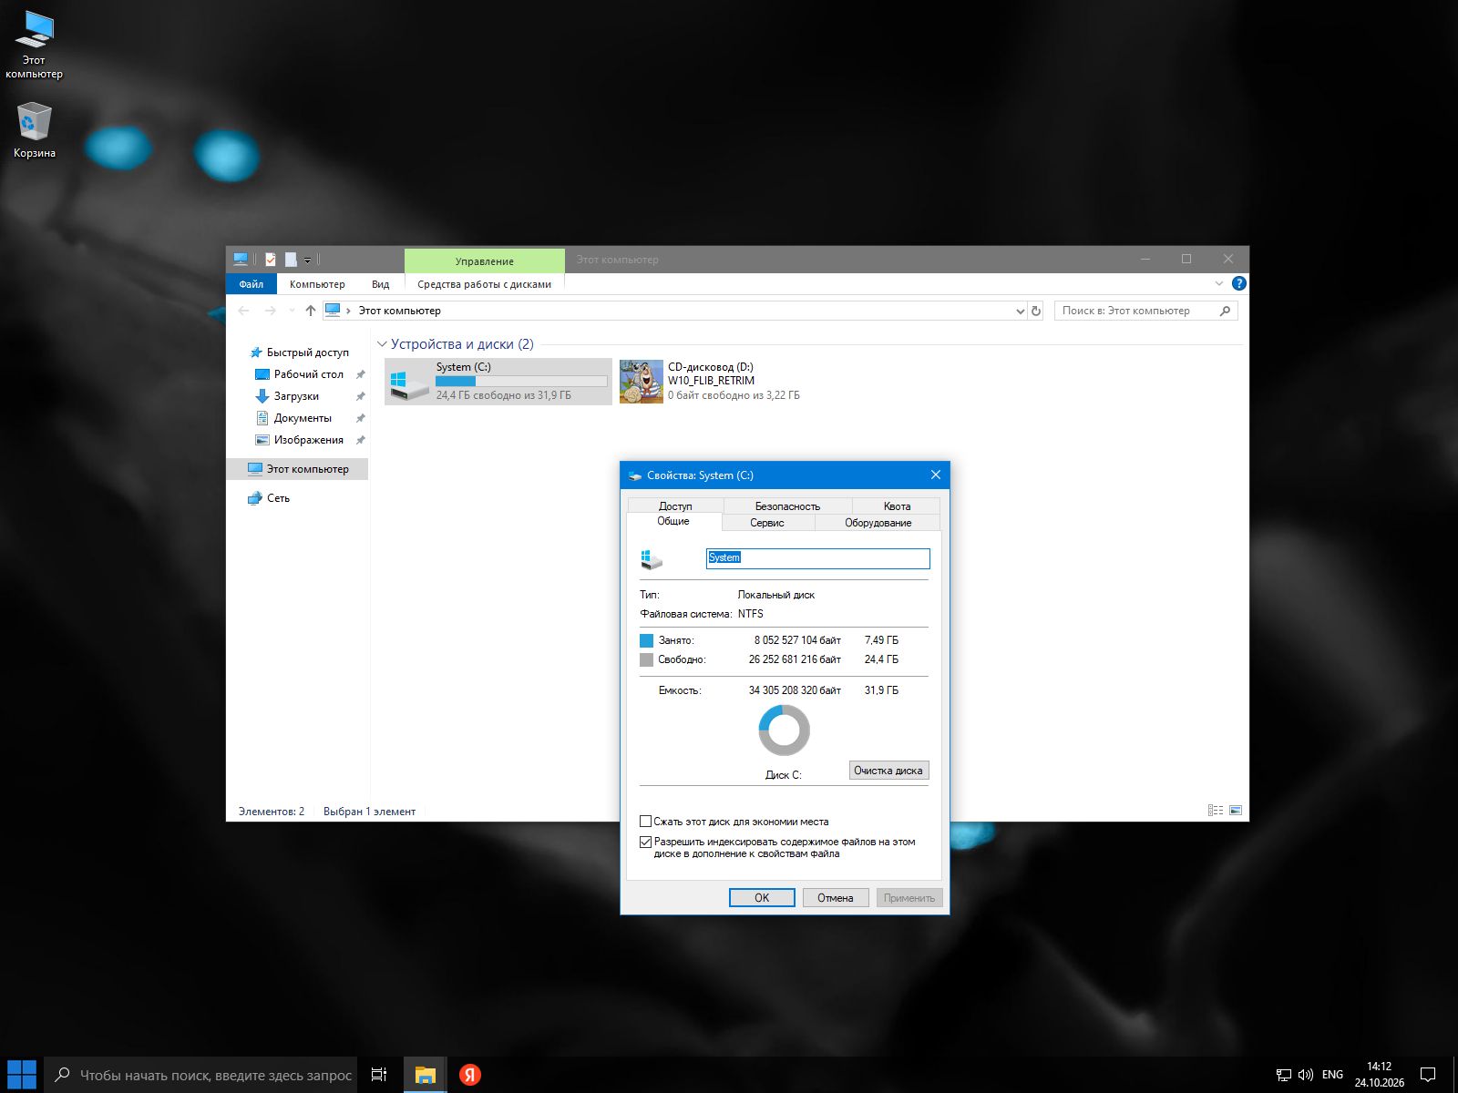The image size is (1458, 1093).
Task: Click the Explorer help question mark icon
Action: pyautogui.click(x=1238, y=284)
